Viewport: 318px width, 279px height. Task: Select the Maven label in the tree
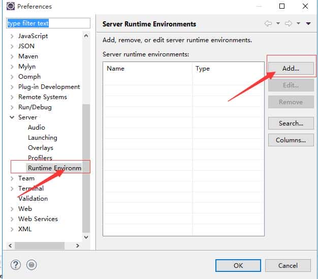click(28, 56)
